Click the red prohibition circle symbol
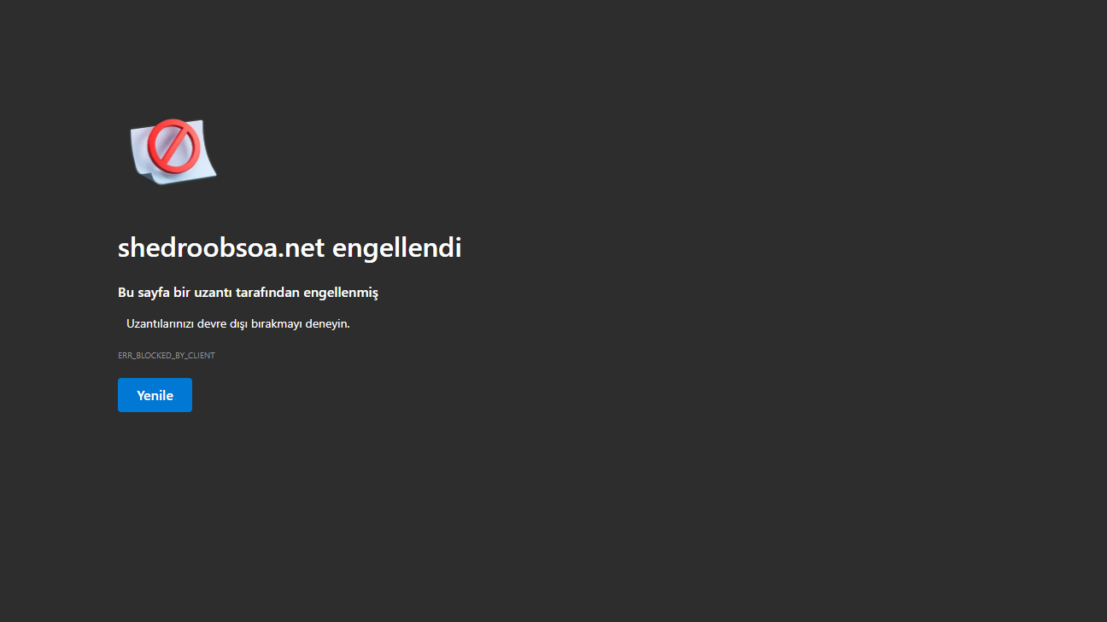 pos(173,146)
